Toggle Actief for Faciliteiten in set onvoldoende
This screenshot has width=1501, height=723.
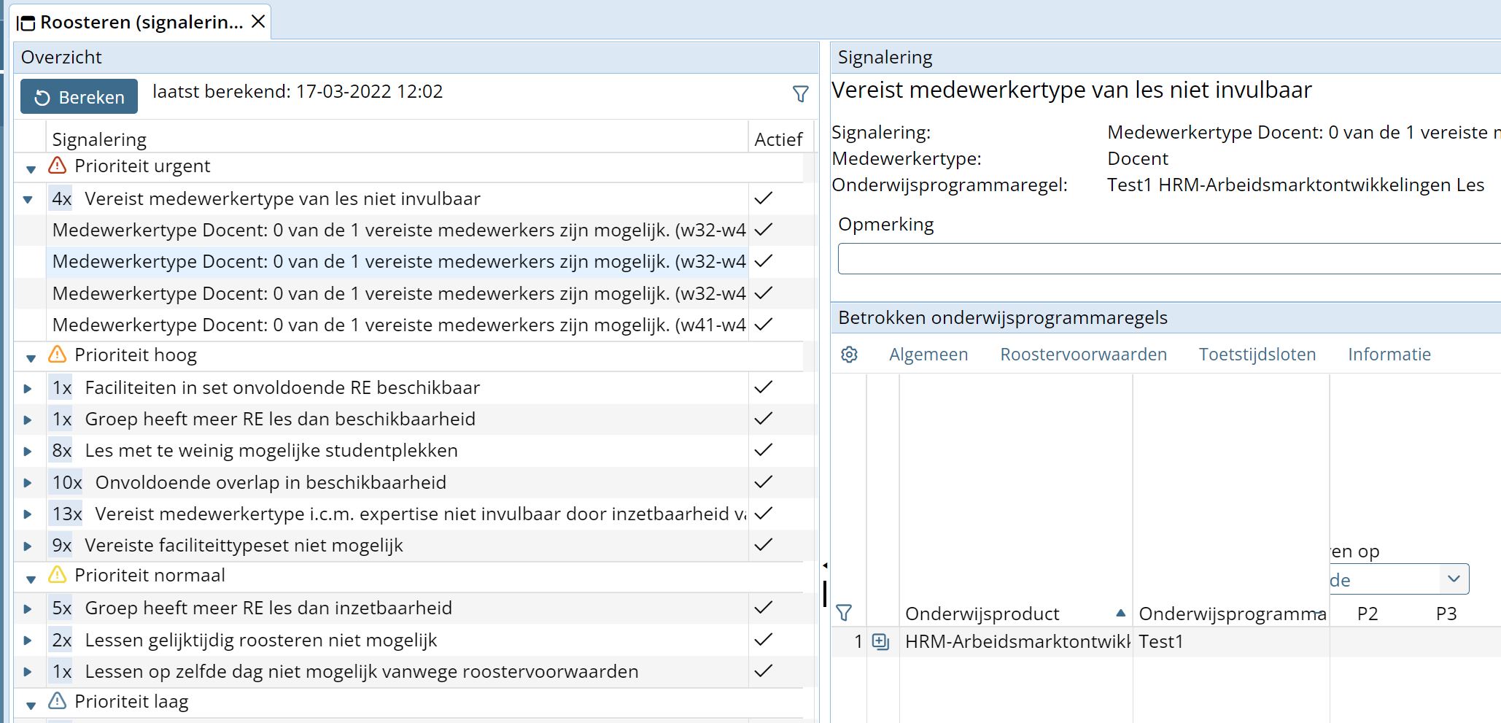pos(763,387)
